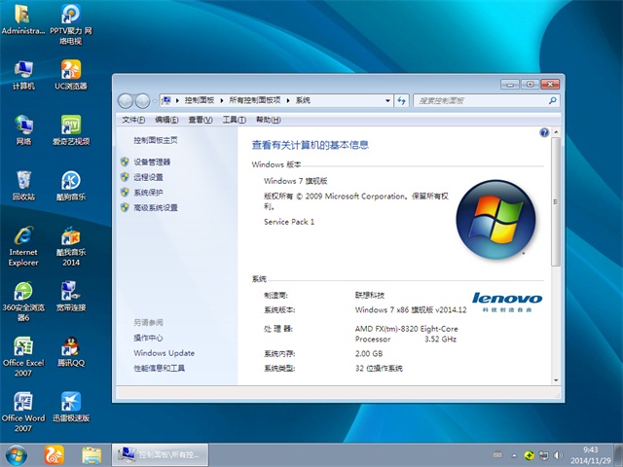
Task: Select the 回收站 recycle bin icon
Action: click(x=23, y=185)
